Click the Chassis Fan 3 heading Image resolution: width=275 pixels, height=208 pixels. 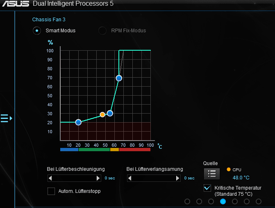[49, 20]
